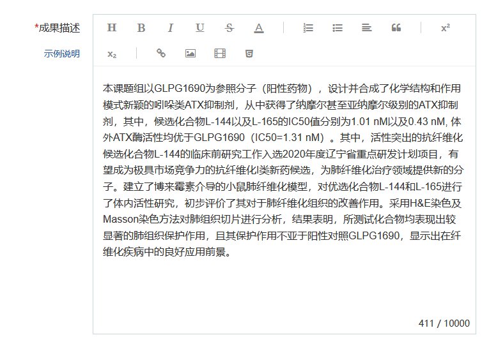Screen dimensions: 489x342
Task: Open the font color picker
Action: coord(259,28)
